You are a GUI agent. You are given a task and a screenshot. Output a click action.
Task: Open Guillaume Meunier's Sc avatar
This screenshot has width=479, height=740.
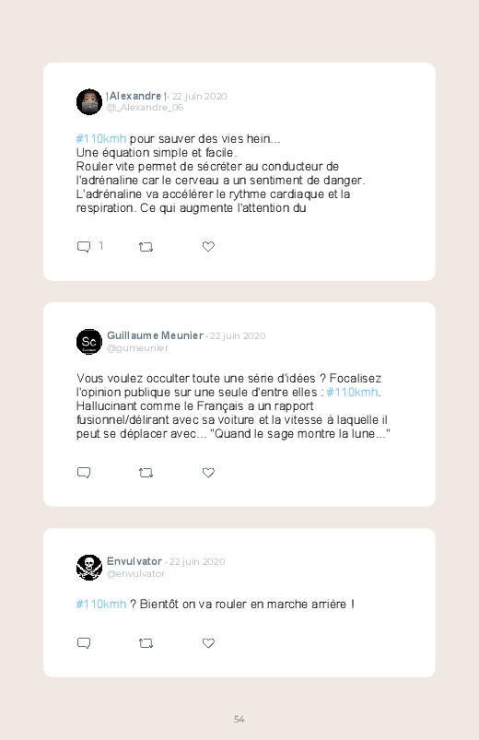pos(89,342)
